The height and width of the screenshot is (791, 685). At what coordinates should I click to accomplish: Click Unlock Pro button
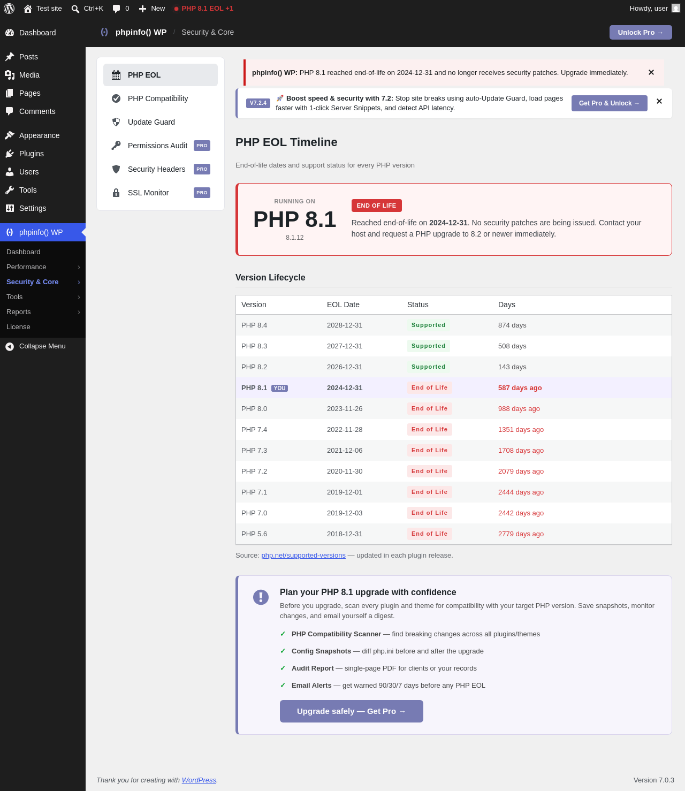coord(641,32)
